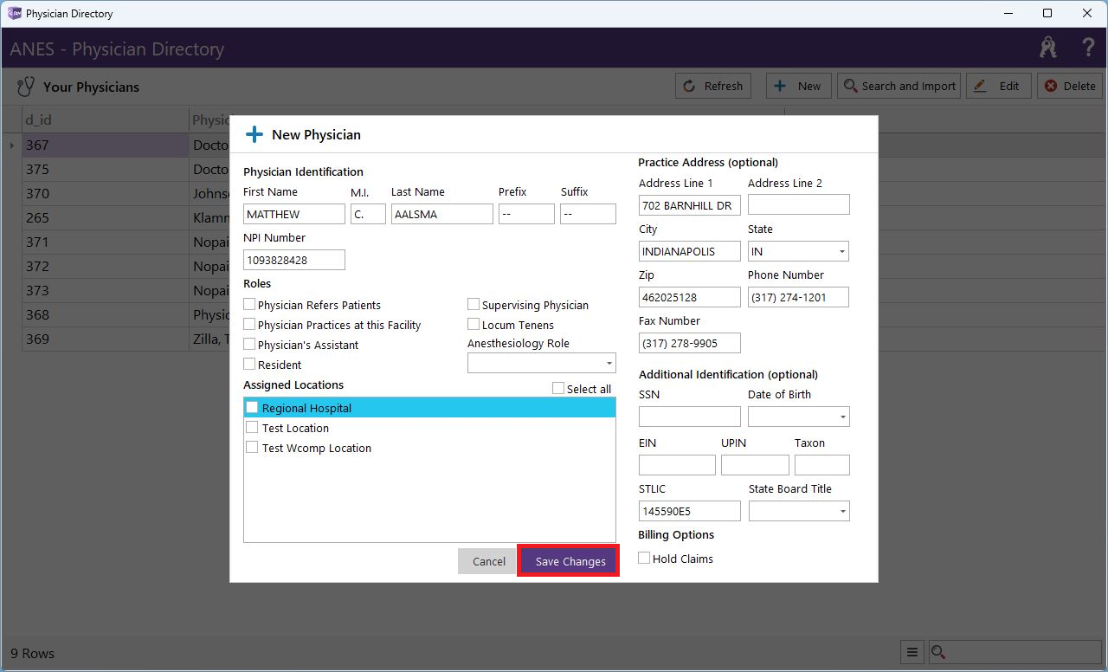Click the Cancel button

pyautogui.click(x=489, y=561)
